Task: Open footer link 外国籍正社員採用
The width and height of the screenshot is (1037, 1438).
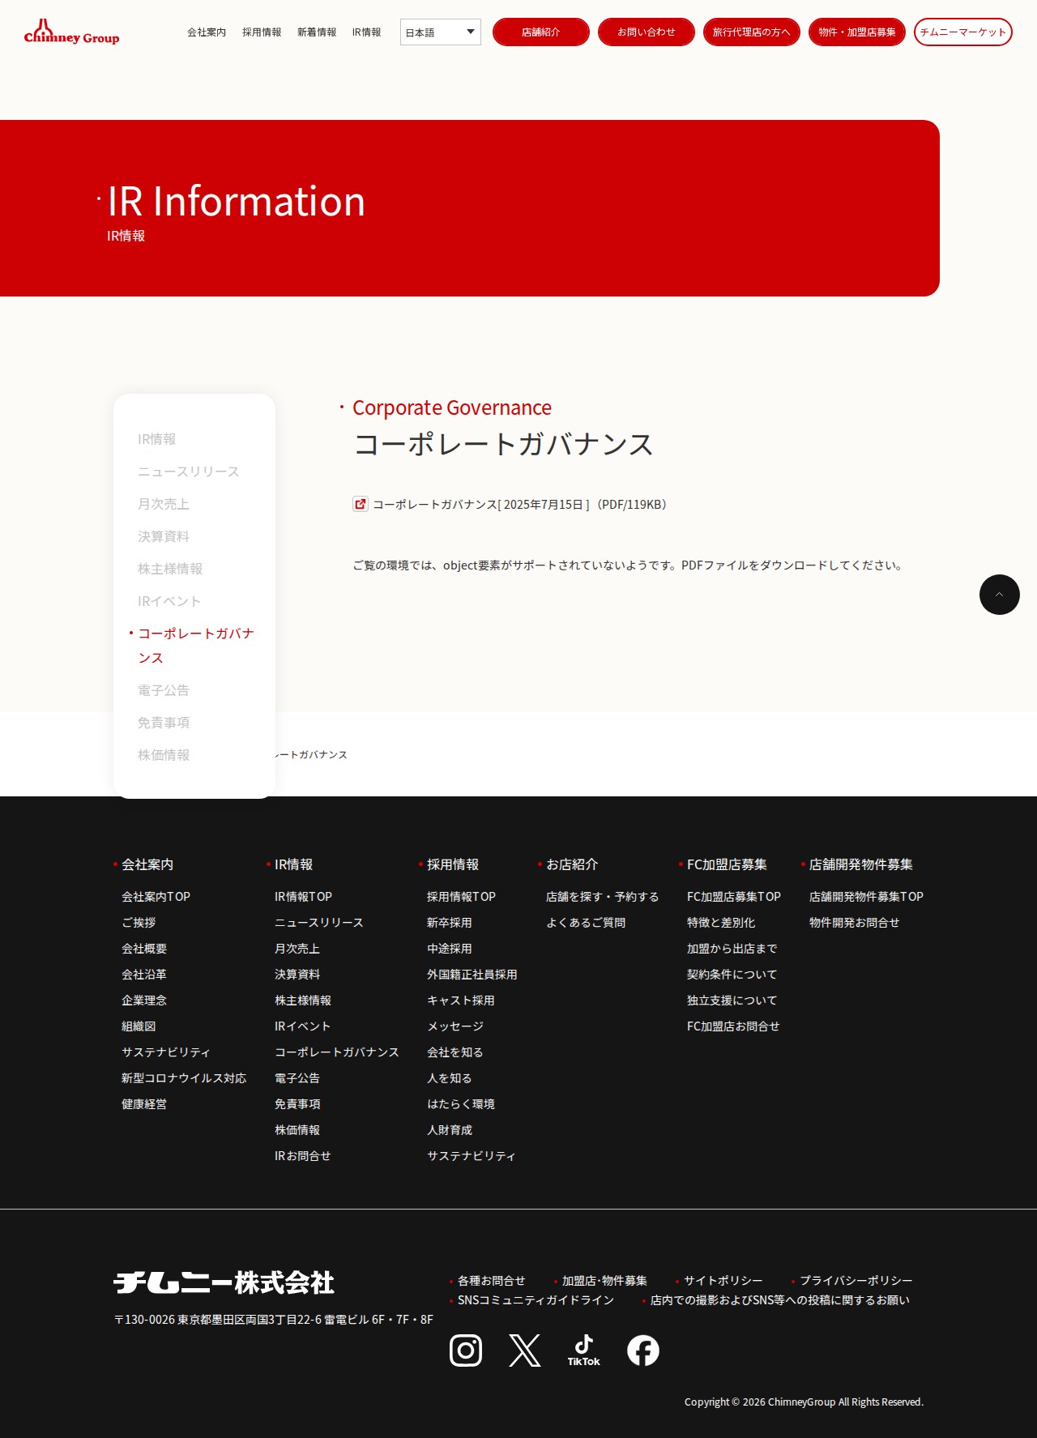Action: click(472, 975)
